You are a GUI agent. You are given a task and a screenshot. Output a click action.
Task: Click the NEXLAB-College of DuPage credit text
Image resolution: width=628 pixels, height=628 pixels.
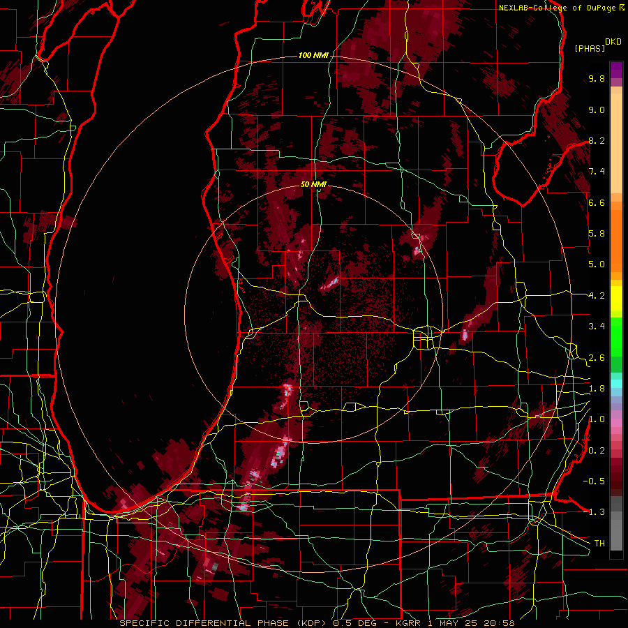pos(557,8)
